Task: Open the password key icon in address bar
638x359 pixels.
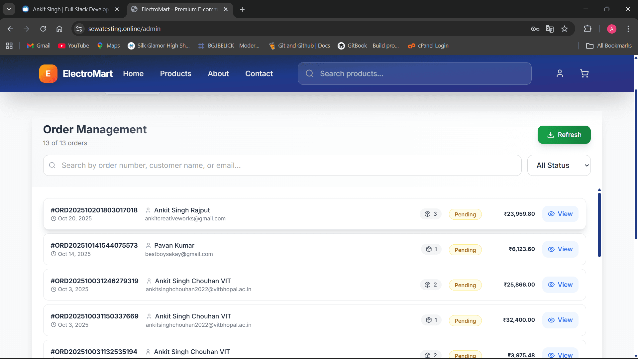Action: pyautogui.click(x=535, y=29)
